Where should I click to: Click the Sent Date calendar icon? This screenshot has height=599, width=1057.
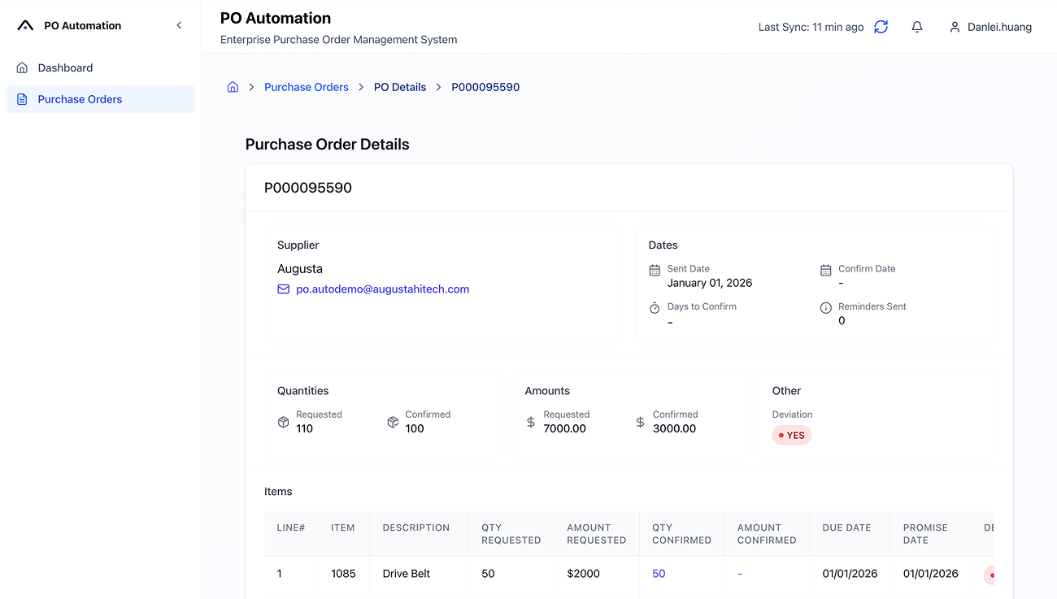tap(655, 271)
